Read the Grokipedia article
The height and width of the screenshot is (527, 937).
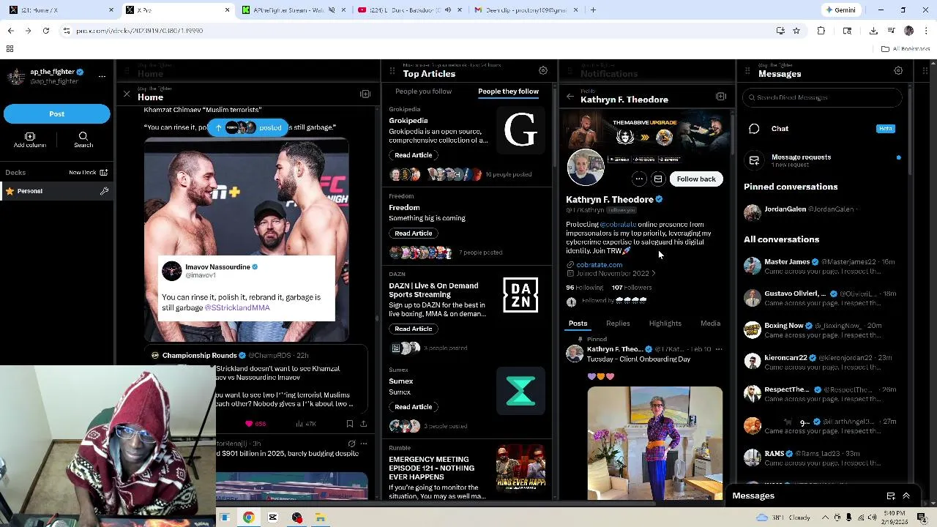pyautogui.click(x=413, y=155)
